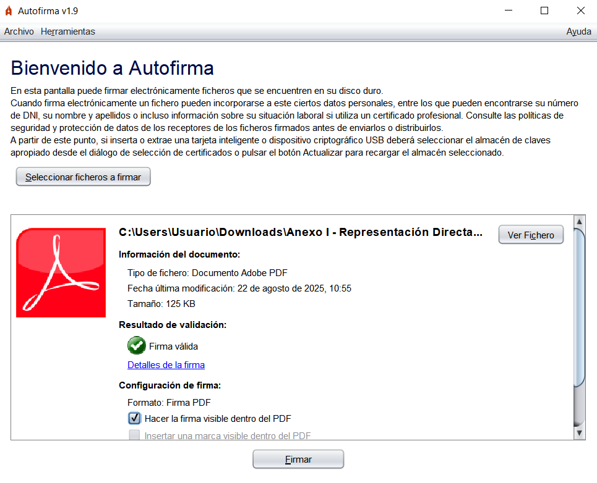
Task: Open the Ayuda menu
Action: [x=578, y=31]
